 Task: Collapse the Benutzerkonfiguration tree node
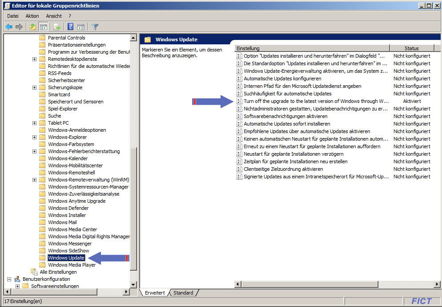(x=9, y=279)
